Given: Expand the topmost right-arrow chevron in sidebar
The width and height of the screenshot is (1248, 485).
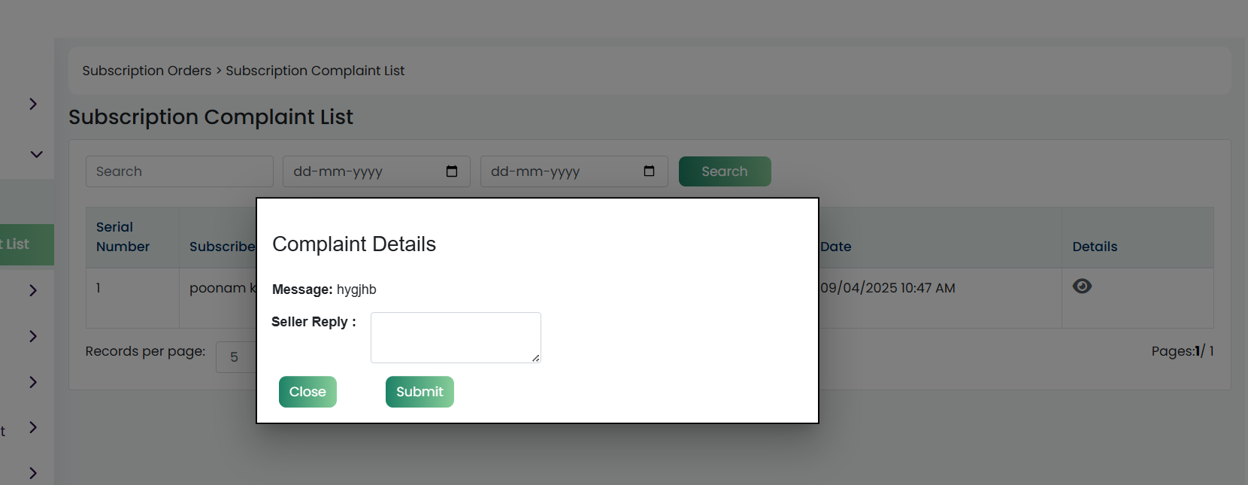Looking at the screenshot, I should tap(33, 104).
